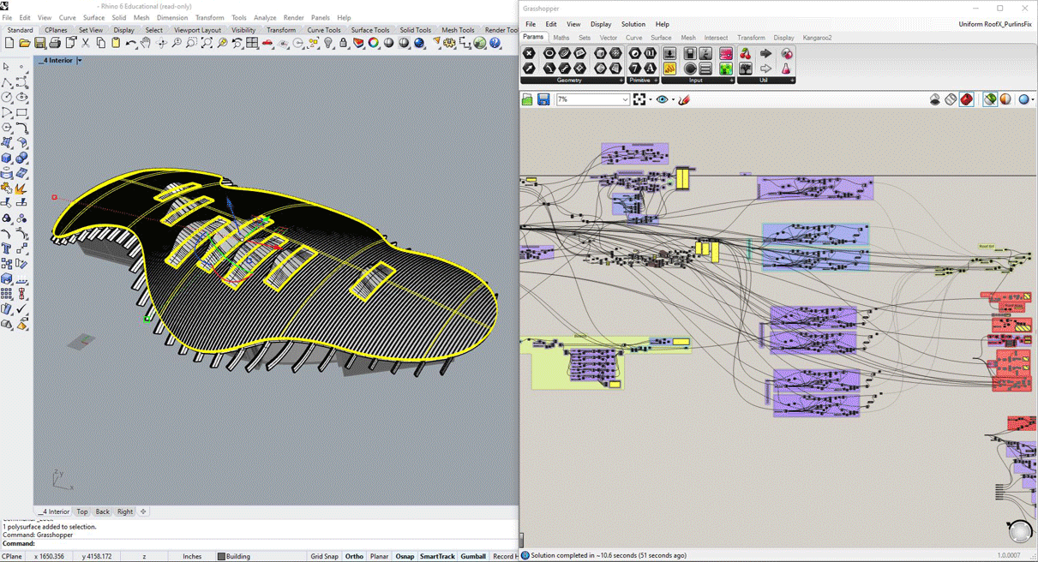Save the Grasshopper document with disk icon
1038x562 pixels.
(x=543, y=100)
